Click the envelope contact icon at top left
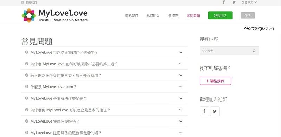 tap(22, 2)
